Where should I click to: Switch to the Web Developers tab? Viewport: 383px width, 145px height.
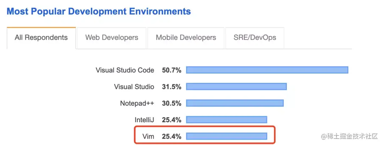point(112,38)
